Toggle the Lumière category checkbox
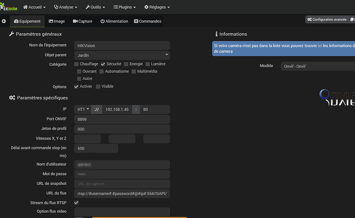355x218 pixels. click(148, 64)
